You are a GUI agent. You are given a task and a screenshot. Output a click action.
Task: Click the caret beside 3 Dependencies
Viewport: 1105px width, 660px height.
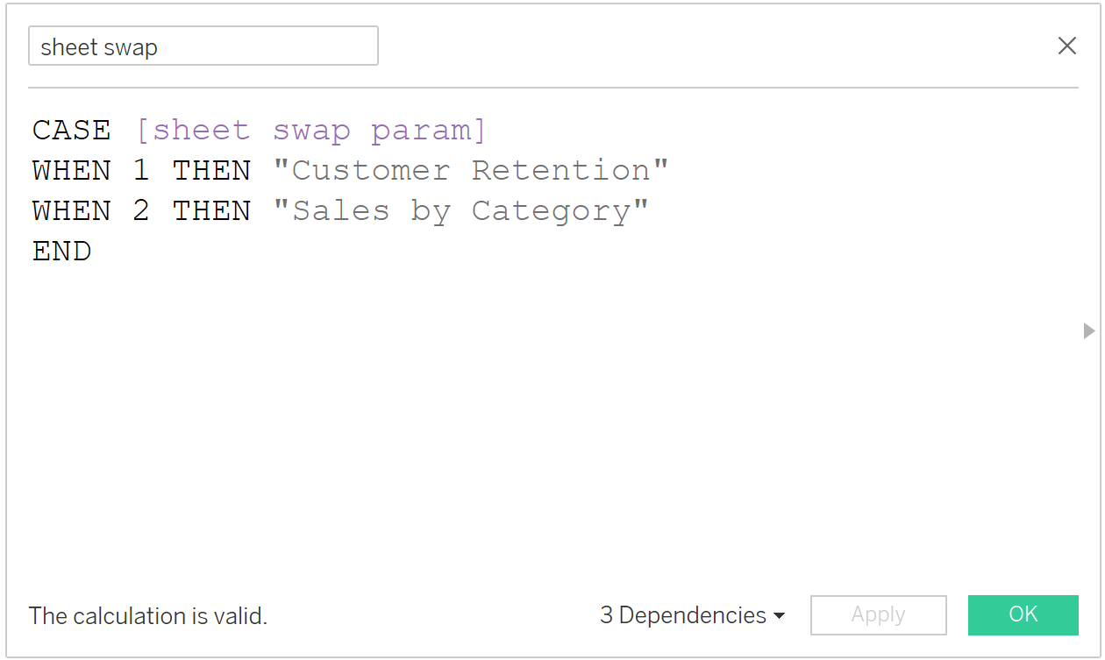click(x=779, y=616)
